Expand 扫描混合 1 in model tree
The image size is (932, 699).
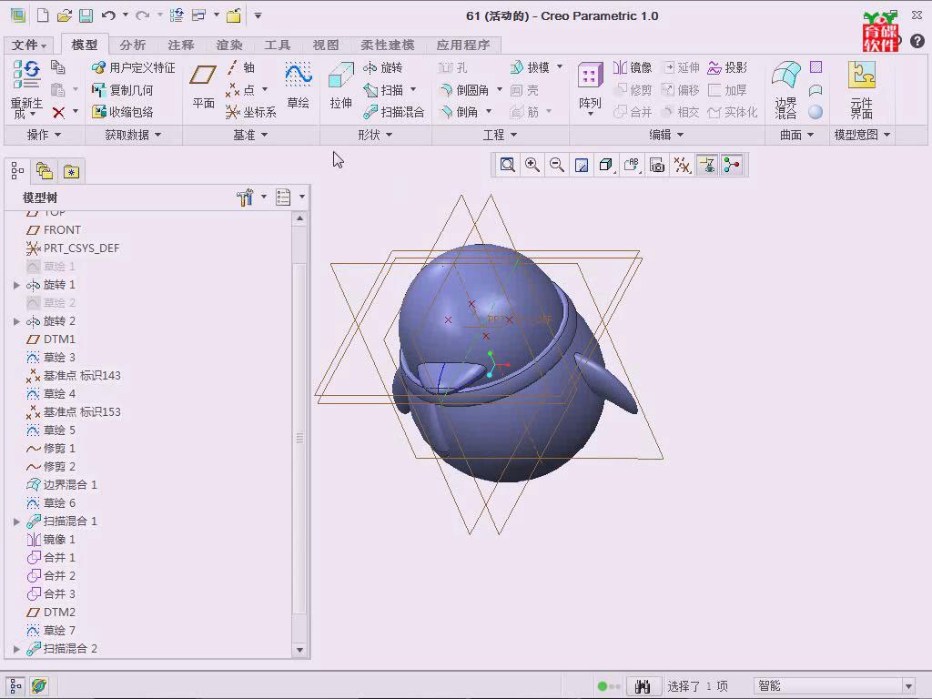(x=16, y=522)
